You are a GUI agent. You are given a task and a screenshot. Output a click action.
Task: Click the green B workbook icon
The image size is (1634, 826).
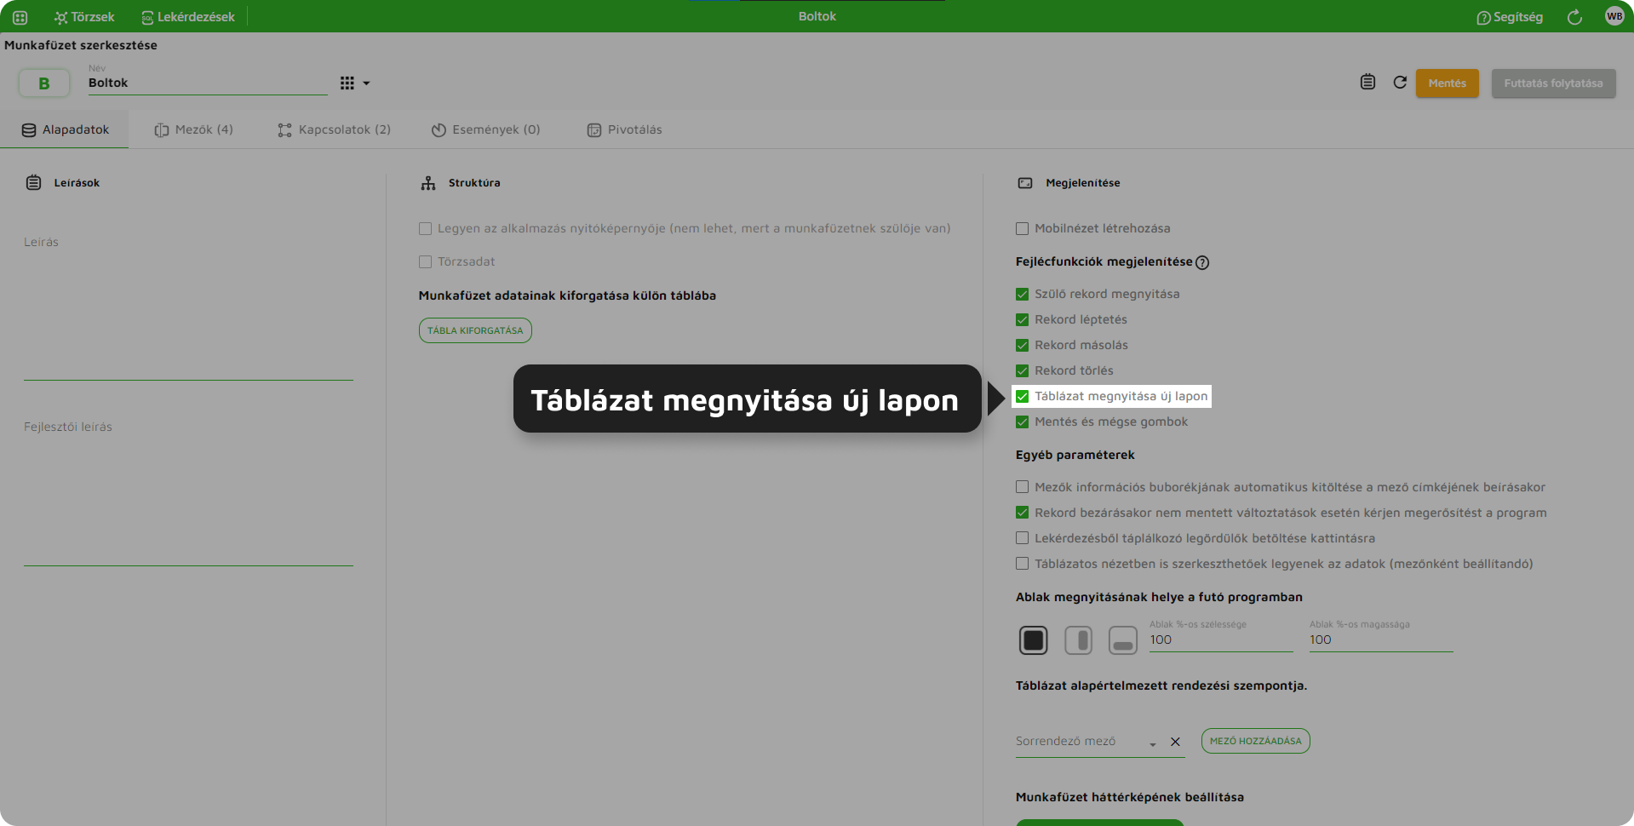coord(44,83)
